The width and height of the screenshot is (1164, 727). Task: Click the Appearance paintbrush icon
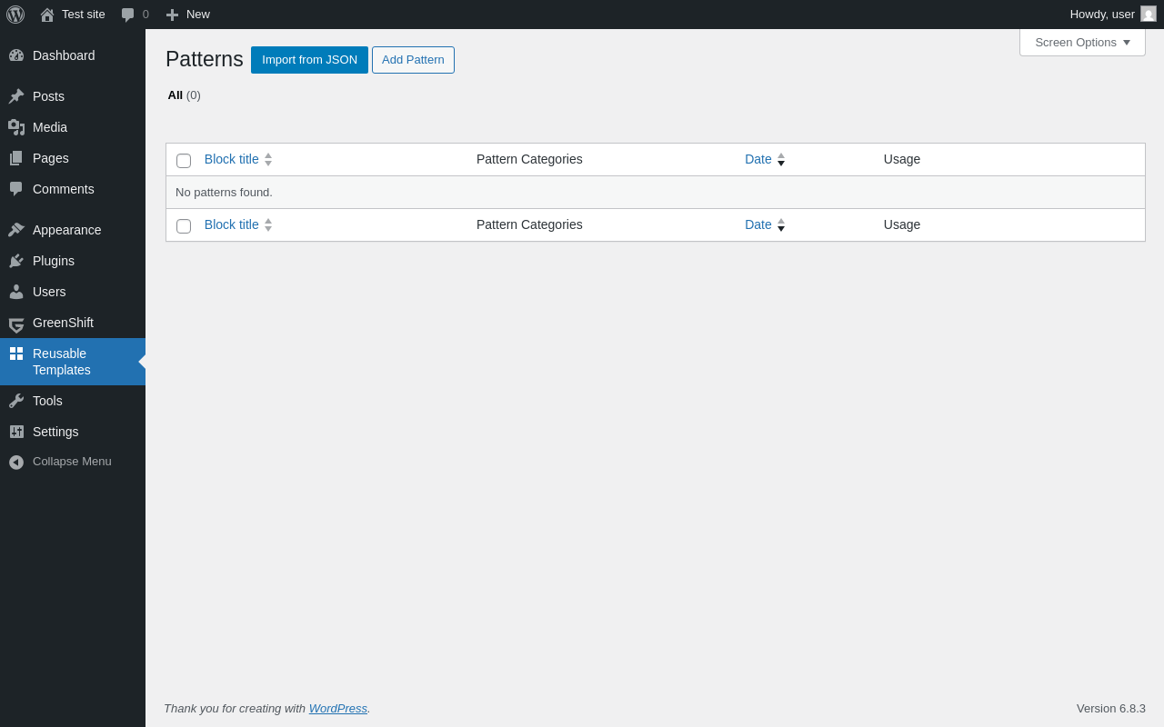pyautogui.click(x=16, y=230)
